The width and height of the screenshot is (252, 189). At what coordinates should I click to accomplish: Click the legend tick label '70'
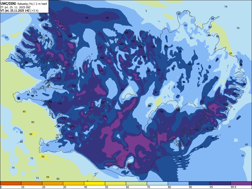148,187
